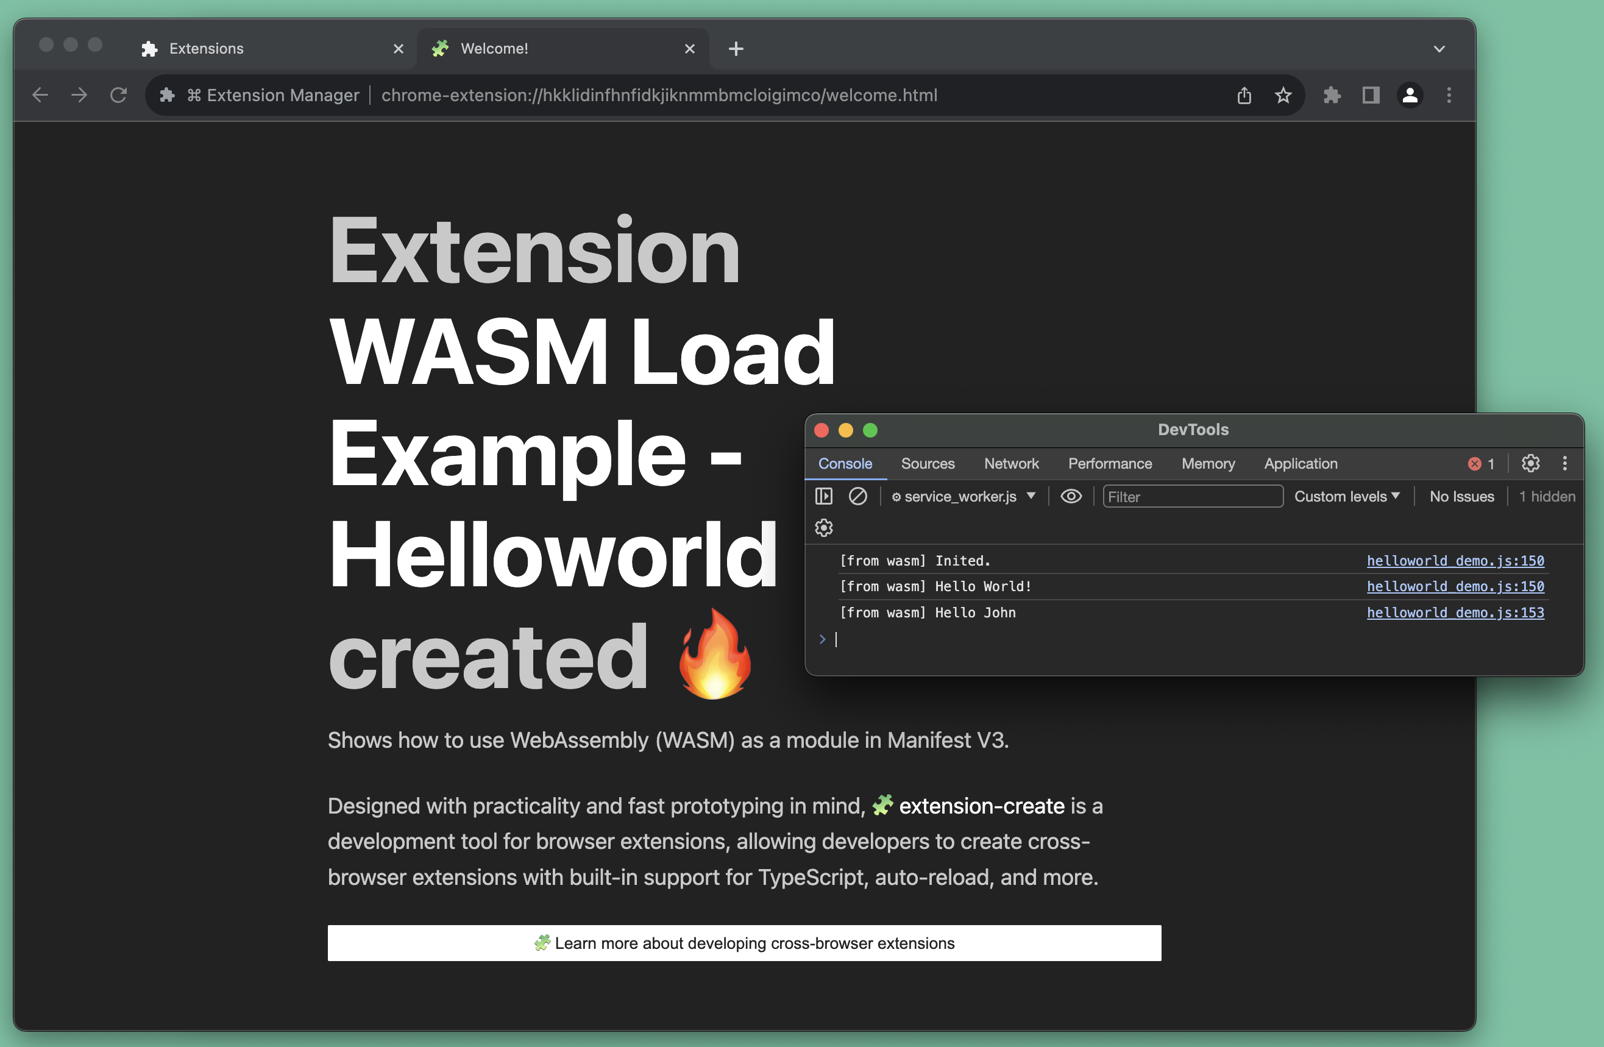Click the Extension Manager site info chip
This screenshot has height=1047, width=1604.
tap(260, 95)
